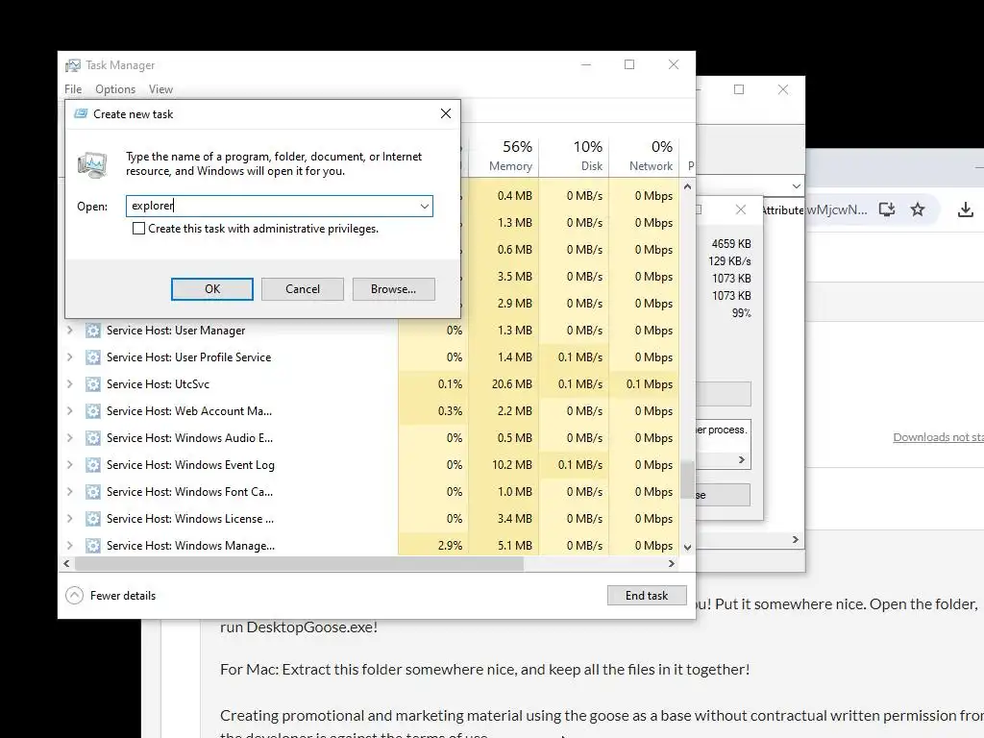984x738 pixels.
Task: Click the 99% progress text
Action: click(x=741, y=313)
